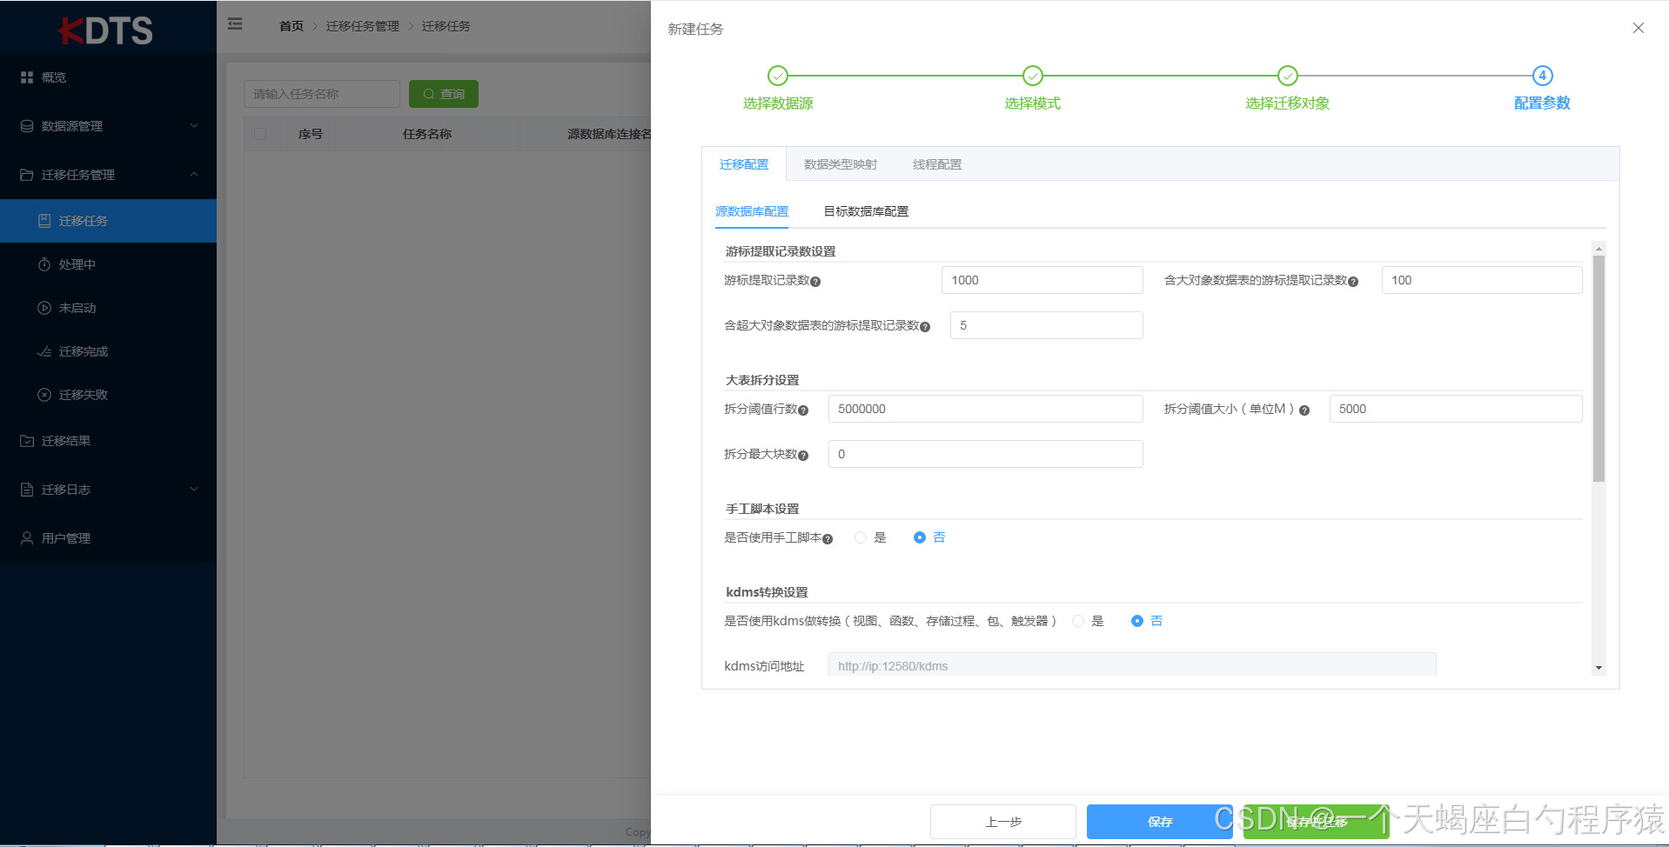The image size is (1669, 847).
Task: Select the 处理中 clock icon in sidebar
Action: (x=77, y=263)
